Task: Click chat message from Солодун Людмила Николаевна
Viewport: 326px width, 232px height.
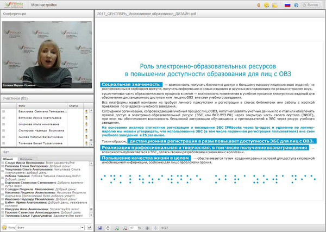Action: pos(41,189)
